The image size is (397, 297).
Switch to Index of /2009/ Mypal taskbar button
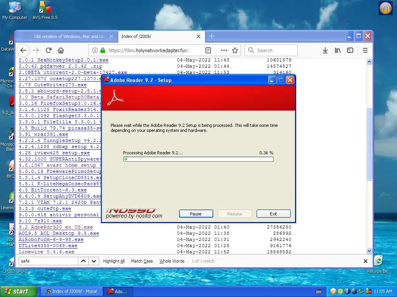(x=72, y=291)
